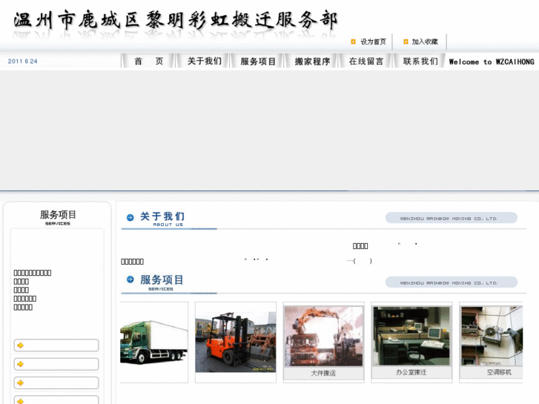Open the 搬家程序 navigation tab
Screen dimensions: 539x404
pyautogui.click(x=312, y=62)
